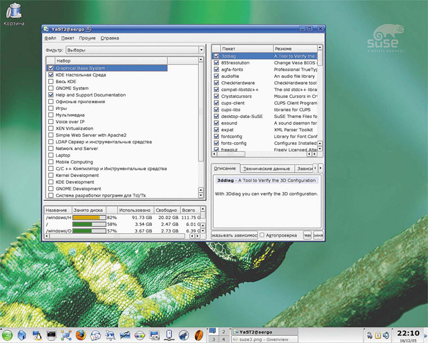Click the volume speaker tray icon
428x343 pixels.
(386, 335)
